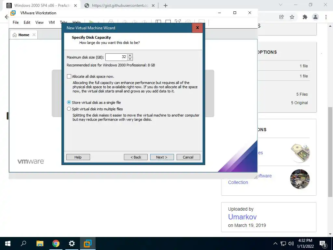Screen dimensions: 333x250
Task: Open the VM menu
Action: (x=52, y=22)
